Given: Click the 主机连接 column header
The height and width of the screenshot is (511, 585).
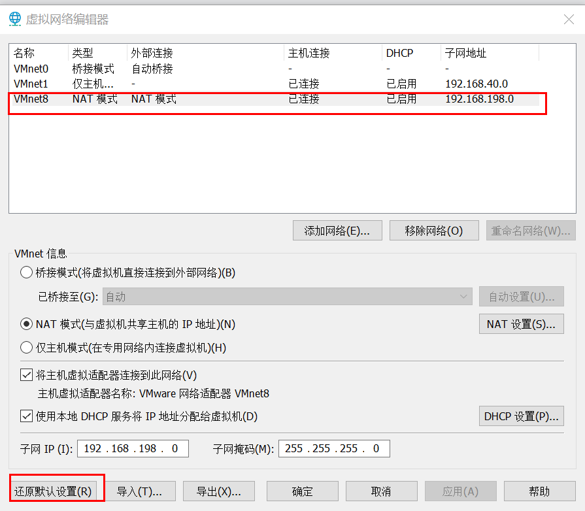Looking at the screenshot, I should click(333, 53).
